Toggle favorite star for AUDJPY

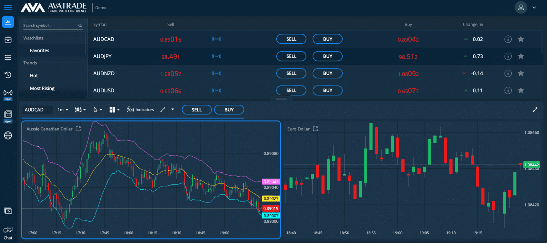[x=521, y=56]
